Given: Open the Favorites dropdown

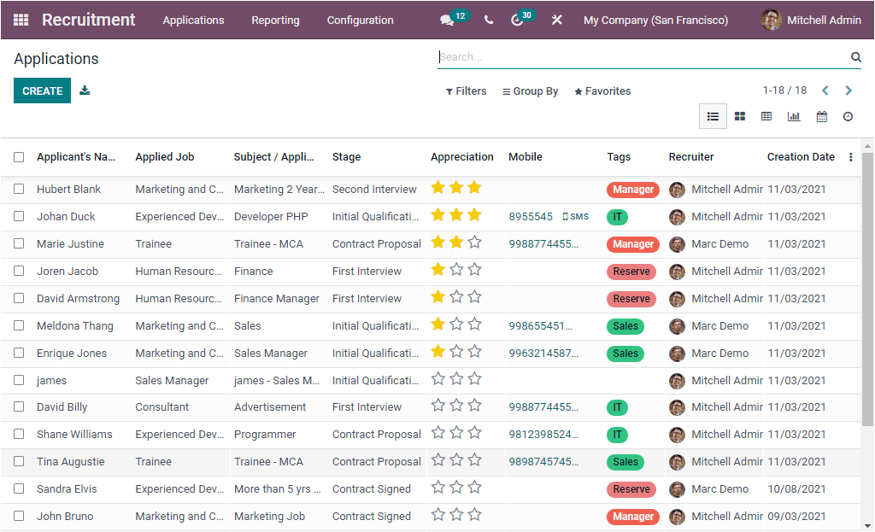Looking at the screenshot, I should click(602, 91).
